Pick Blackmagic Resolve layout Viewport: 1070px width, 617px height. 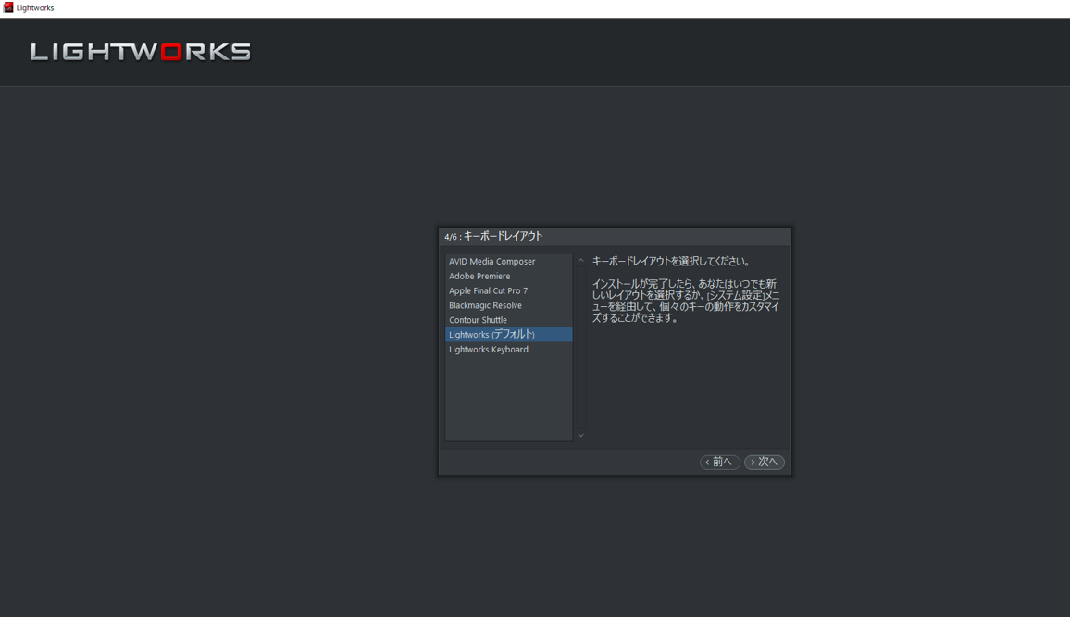[508, 305]
